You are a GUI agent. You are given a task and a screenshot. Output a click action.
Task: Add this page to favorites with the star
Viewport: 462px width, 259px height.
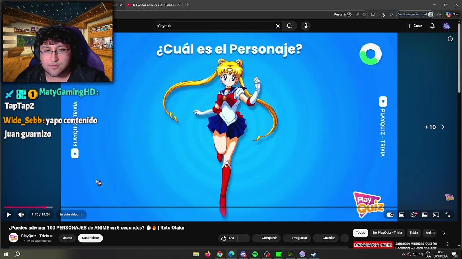pos(364,14)
